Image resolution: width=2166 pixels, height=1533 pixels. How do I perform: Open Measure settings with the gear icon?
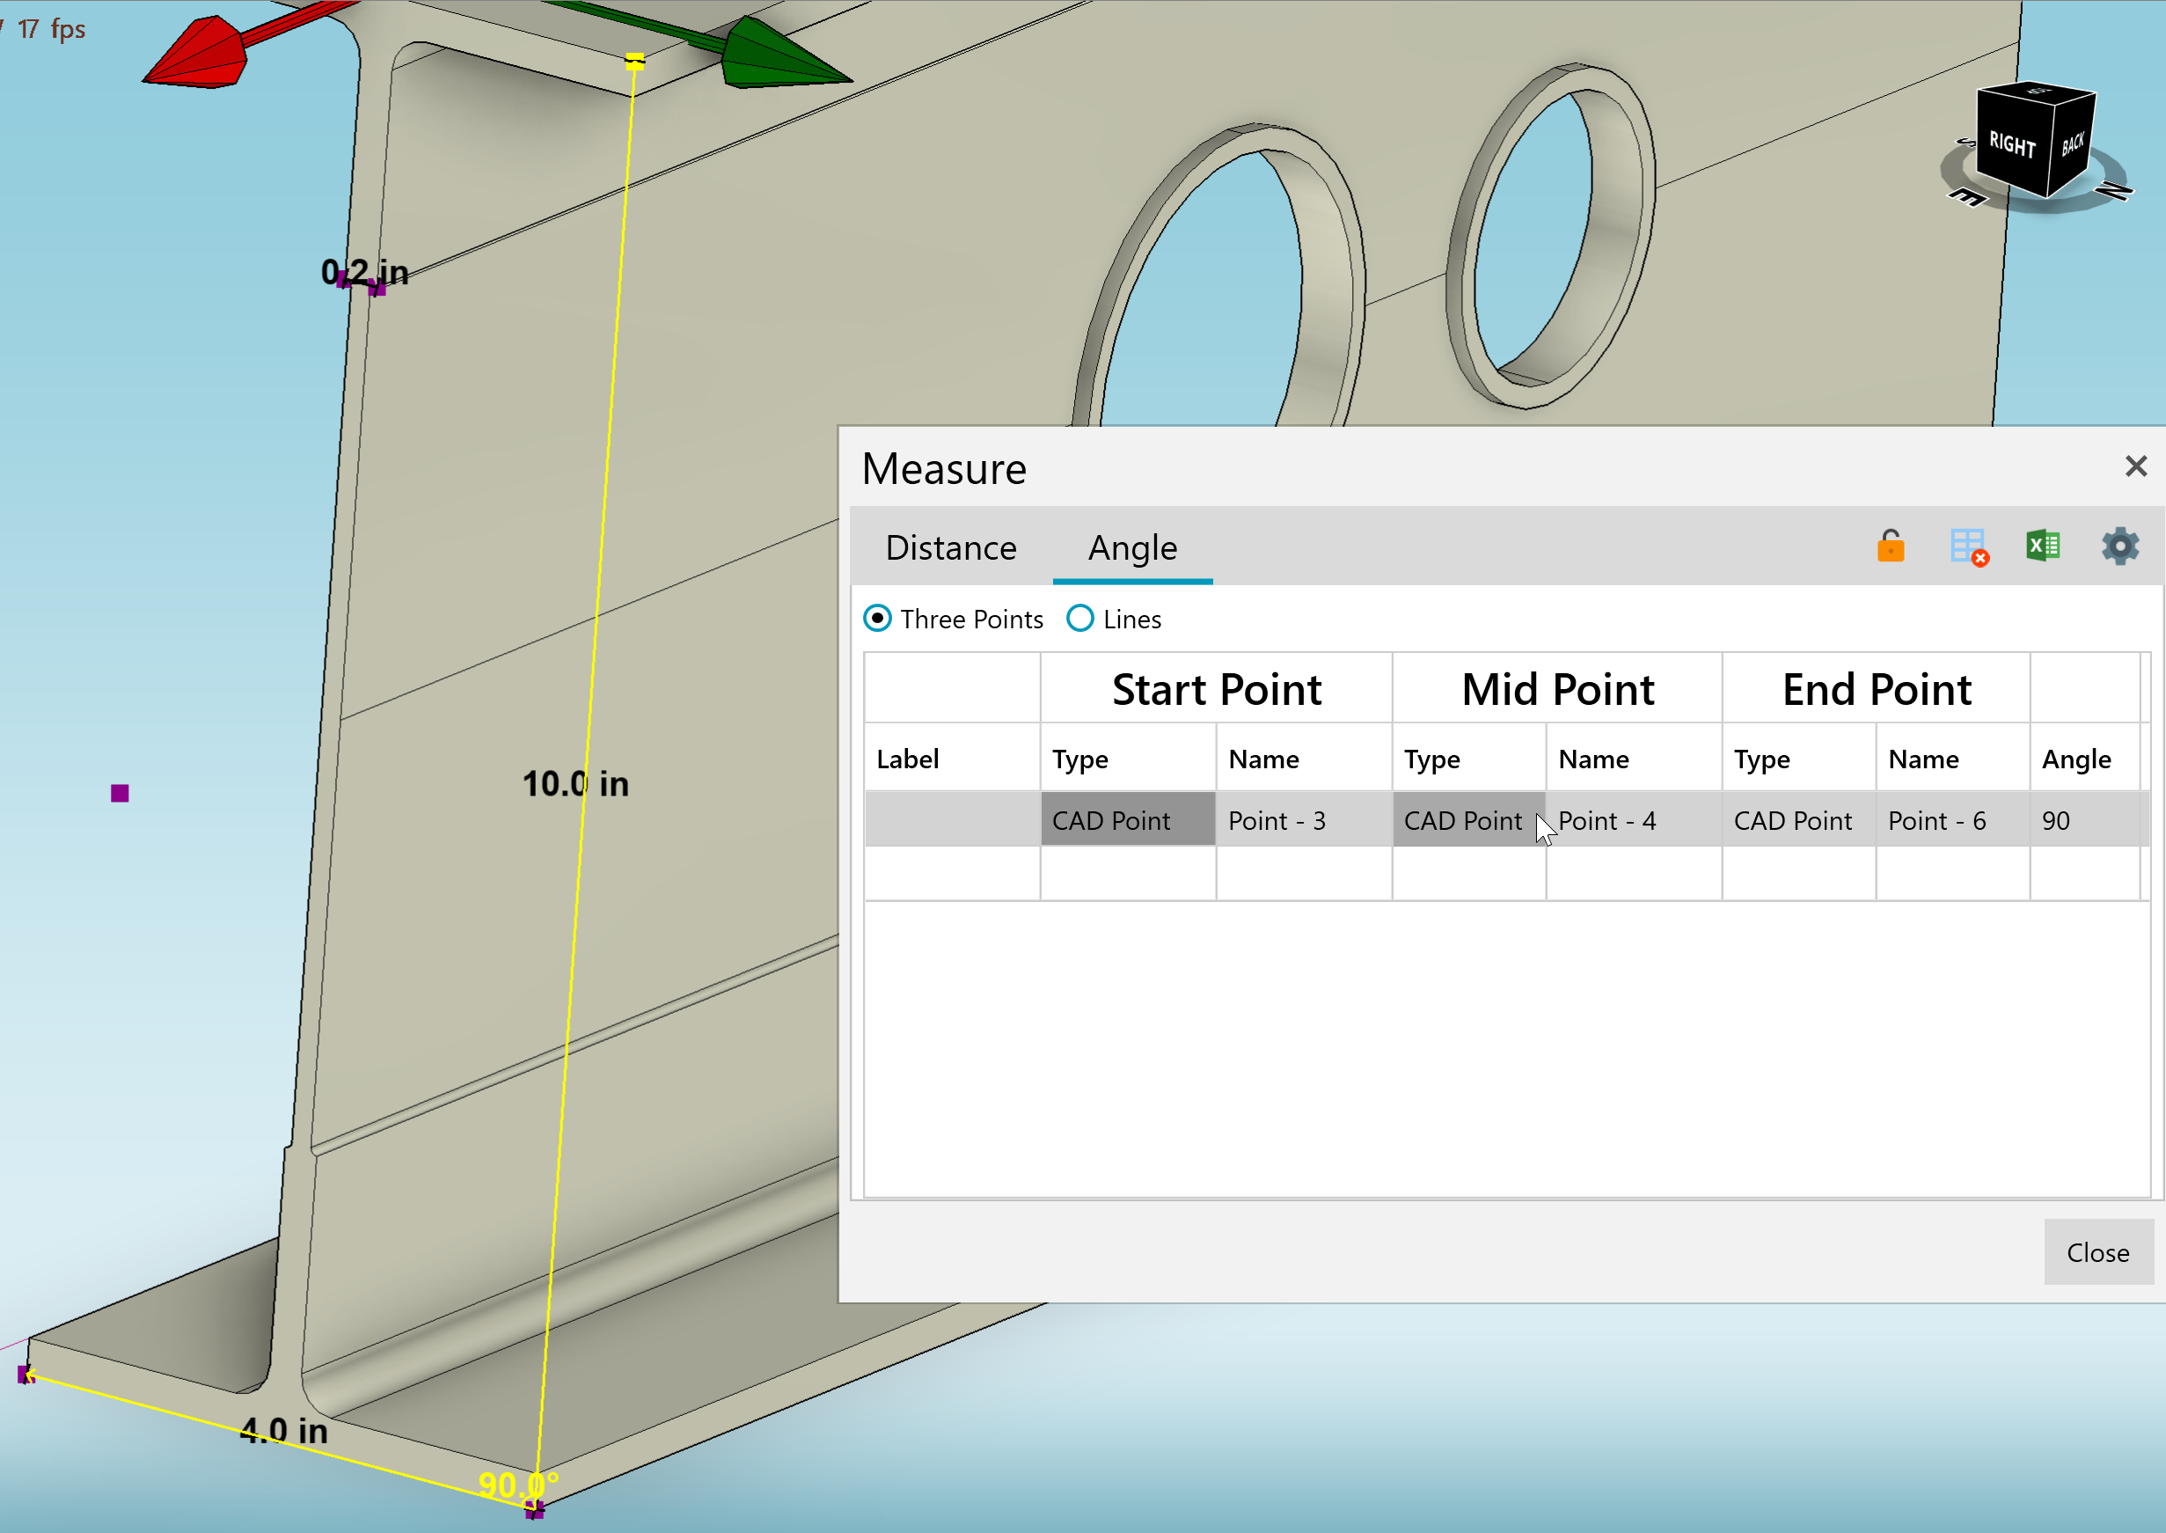coord(2119,546)
